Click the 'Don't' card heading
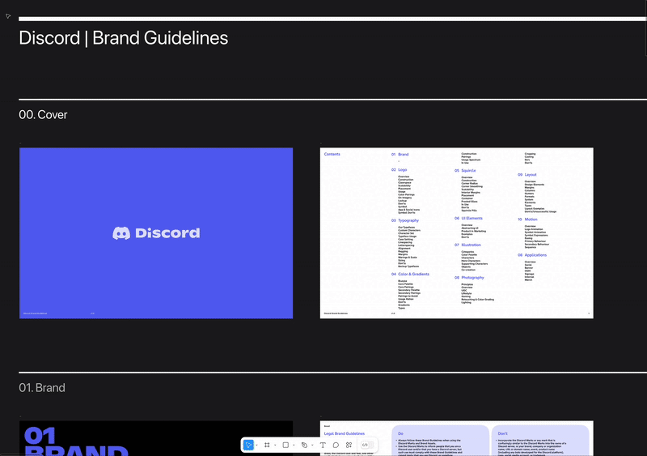This screenshot has width=647, height=456. (x=502, y=433)
